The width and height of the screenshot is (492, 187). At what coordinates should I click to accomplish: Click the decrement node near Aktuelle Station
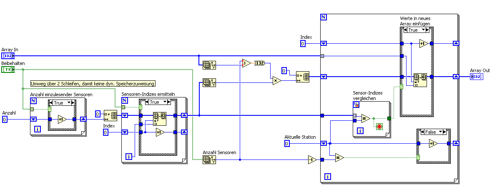coord(312,160)
